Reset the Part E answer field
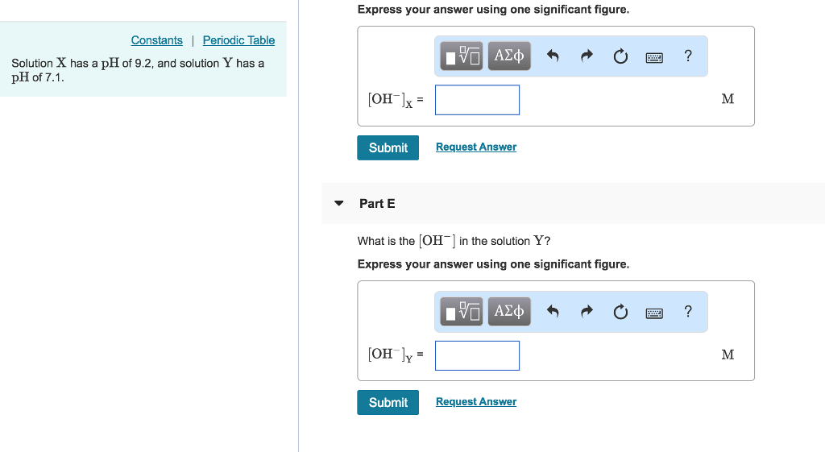The height and width of the screenshot is (452, 825). pos(620,312)
